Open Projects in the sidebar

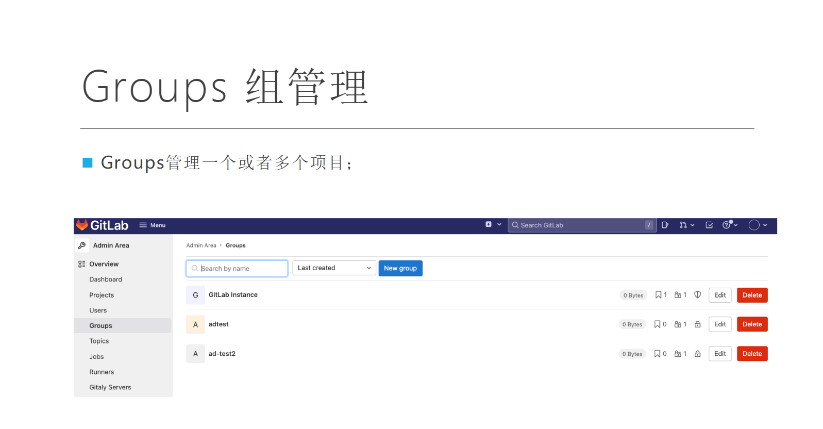click(x=102, y=295)
